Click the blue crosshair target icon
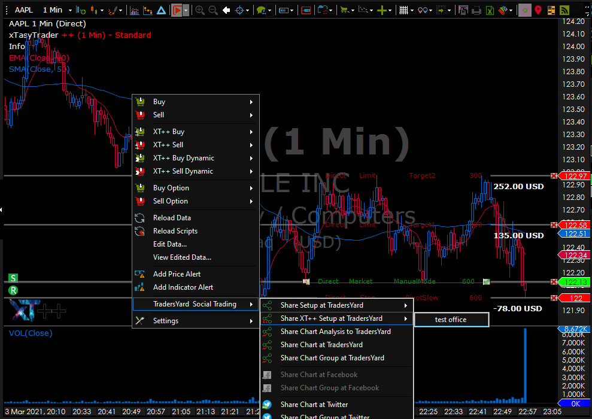Image resolution: width=592 pixels, height=419 pixels. (x=239, y=10)
